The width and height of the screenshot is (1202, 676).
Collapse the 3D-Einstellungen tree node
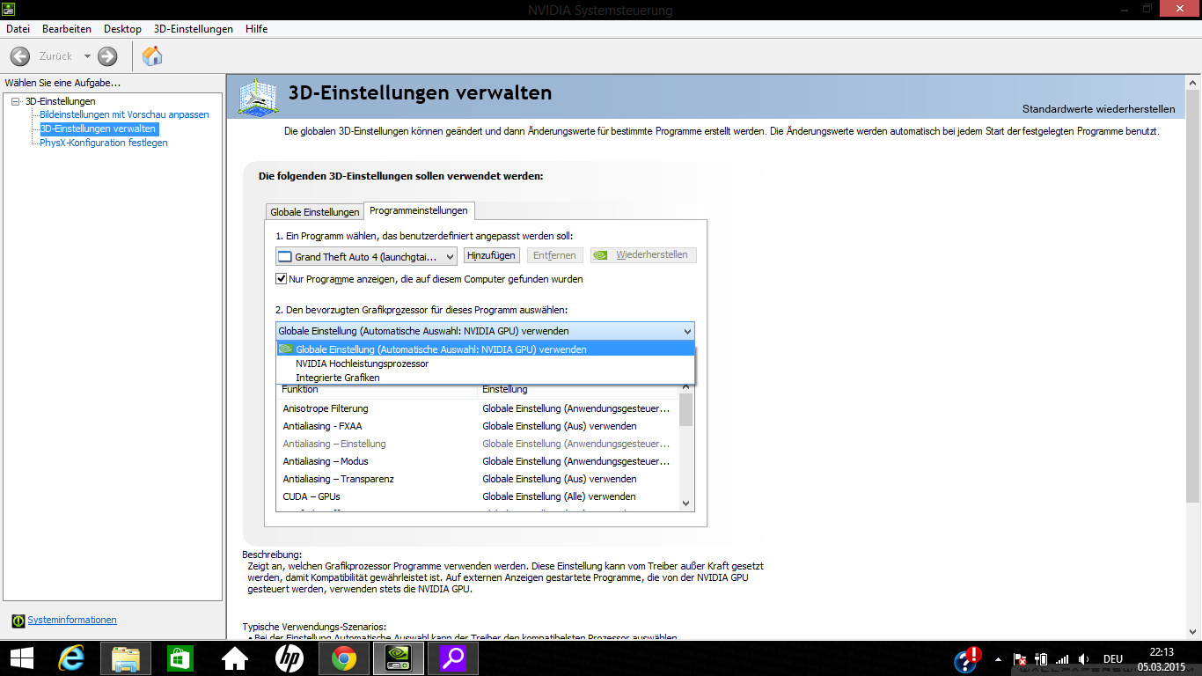15,101
